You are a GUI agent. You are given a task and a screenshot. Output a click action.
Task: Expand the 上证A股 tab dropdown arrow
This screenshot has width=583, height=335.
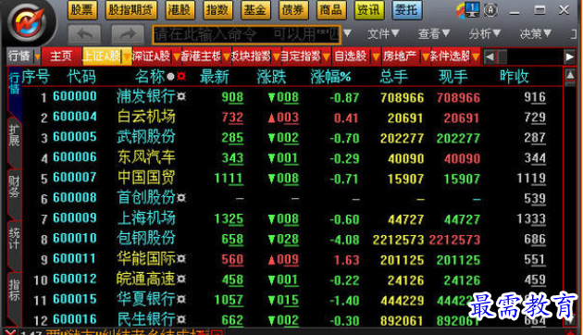[127, 56]
